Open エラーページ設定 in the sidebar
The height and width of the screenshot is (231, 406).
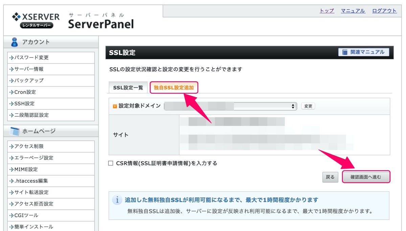coord(51,158)
